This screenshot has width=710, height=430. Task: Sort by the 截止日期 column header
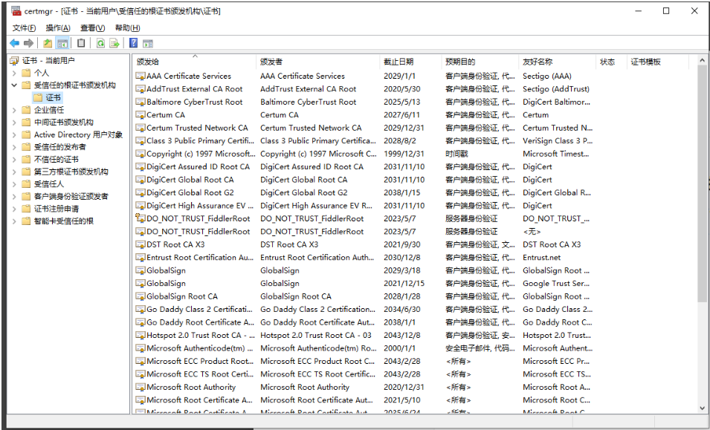tap(410, 62)
